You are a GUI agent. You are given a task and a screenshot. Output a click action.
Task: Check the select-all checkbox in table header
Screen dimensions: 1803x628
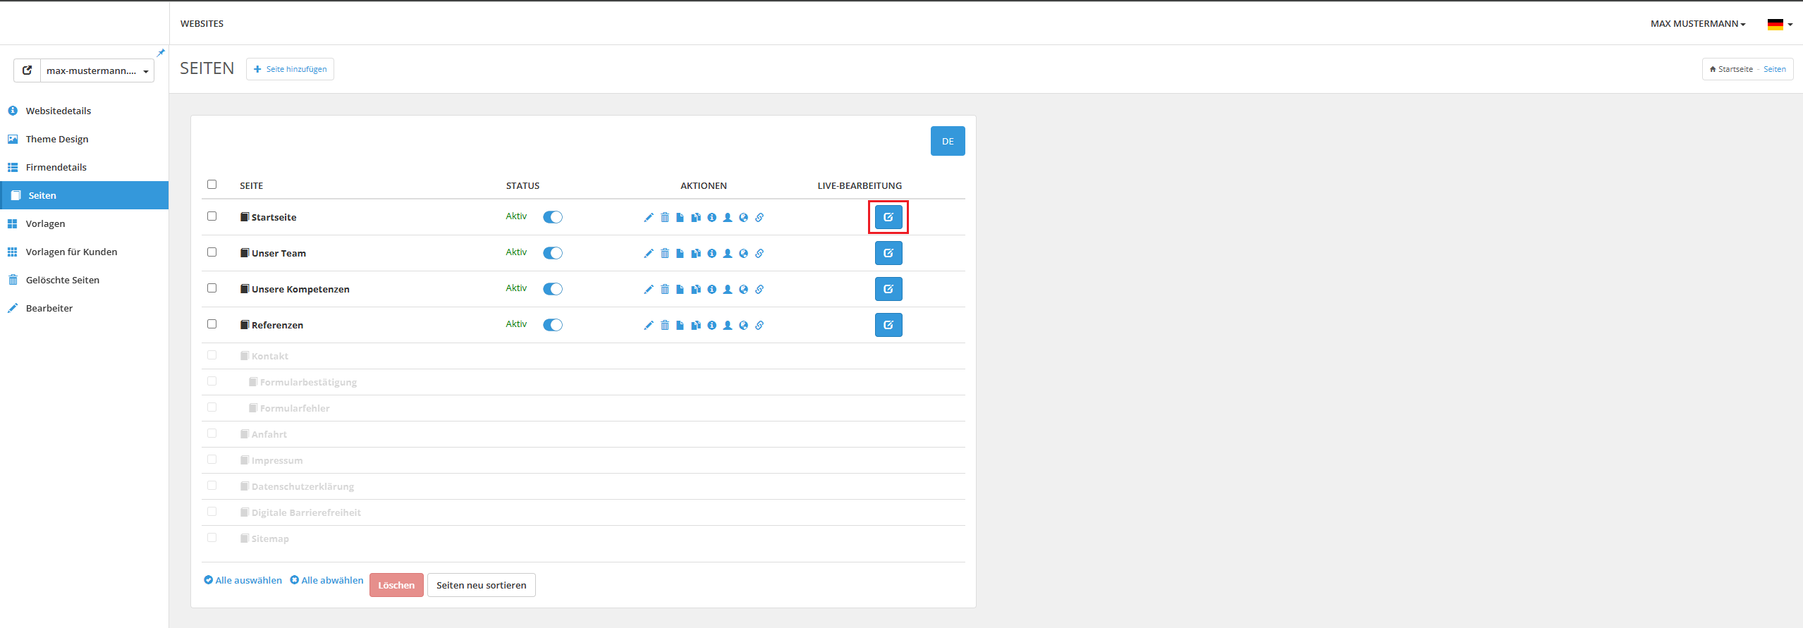click(212, 185)
